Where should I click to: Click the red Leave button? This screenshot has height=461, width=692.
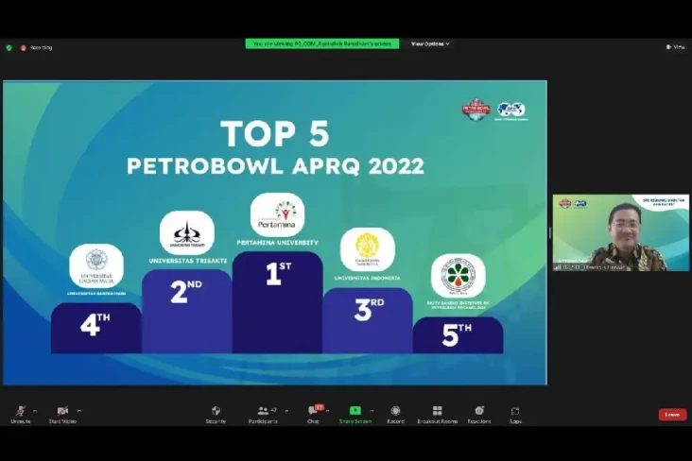click(672, 415)
